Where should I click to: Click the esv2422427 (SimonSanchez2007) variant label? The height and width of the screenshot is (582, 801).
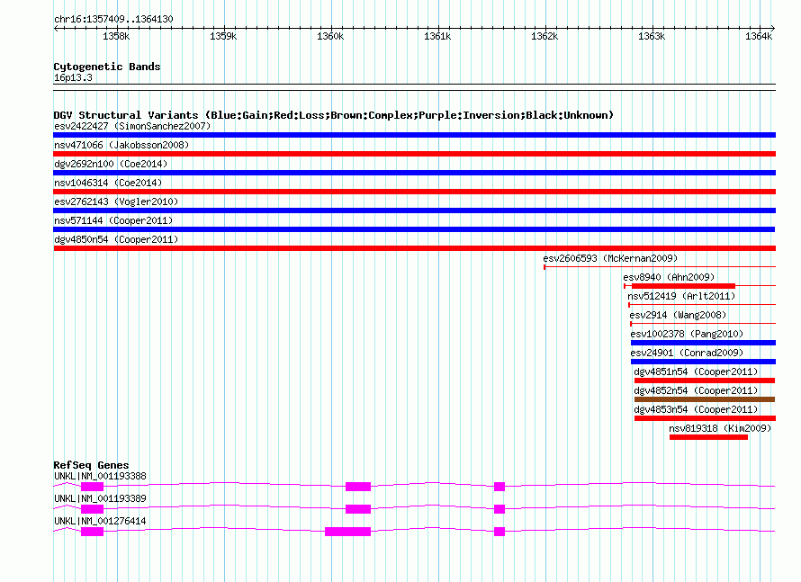click(131, 126)
